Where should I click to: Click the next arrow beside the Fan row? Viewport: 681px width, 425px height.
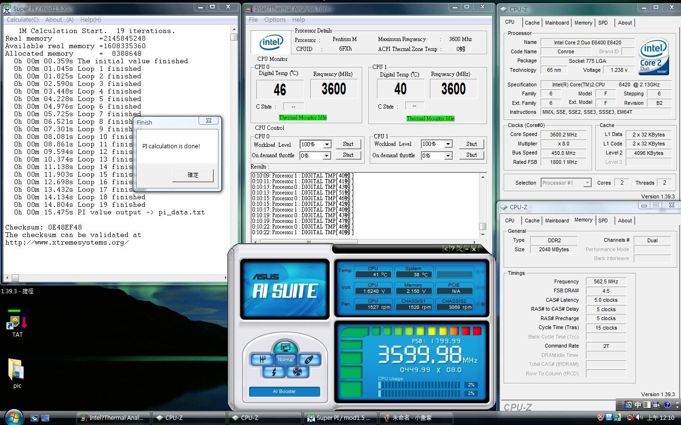tap(483, 304)
